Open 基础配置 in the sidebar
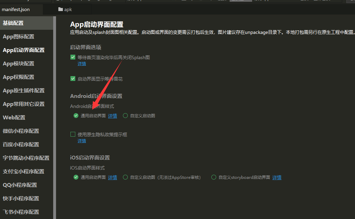Screen dimensions: 355x219 [x=14, y=22]
